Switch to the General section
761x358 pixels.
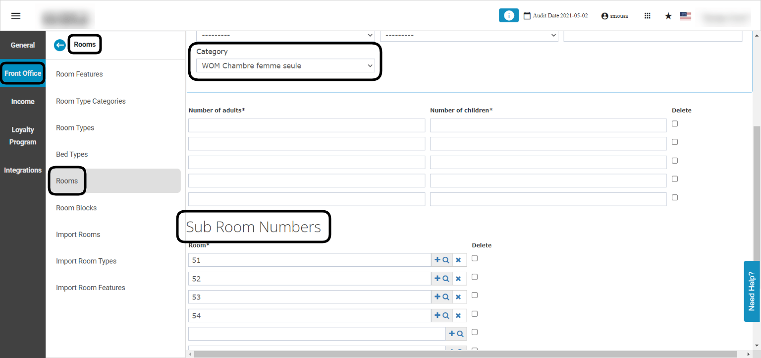tap(23, 45)
